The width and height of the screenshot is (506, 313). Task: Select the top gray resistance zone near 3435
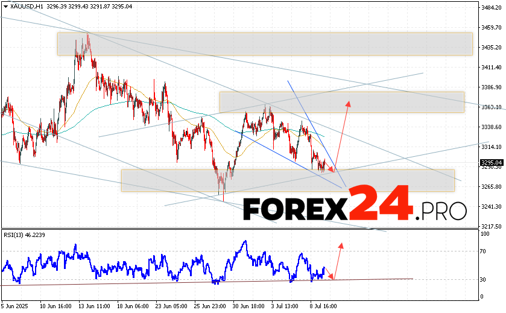click(265, 43)
